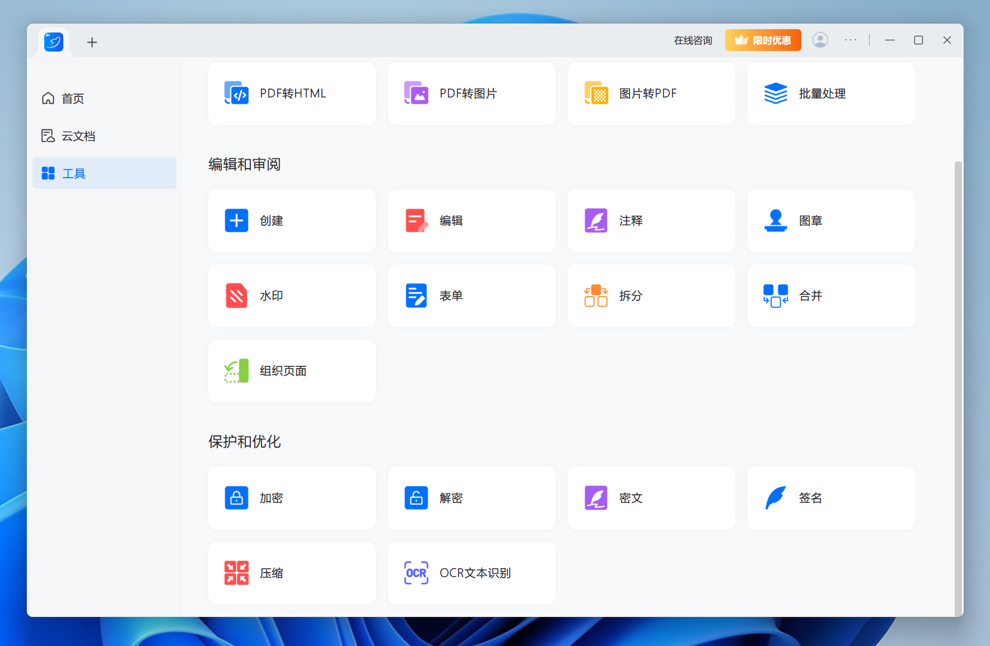Go to 首页 in the sidebar
The height and width of the screenshot is (646, 990).
(104, 98)
